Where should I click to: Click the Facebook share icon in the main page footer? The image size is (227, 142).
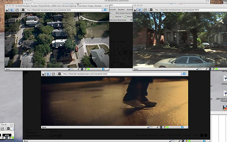(x=202, y=135)
